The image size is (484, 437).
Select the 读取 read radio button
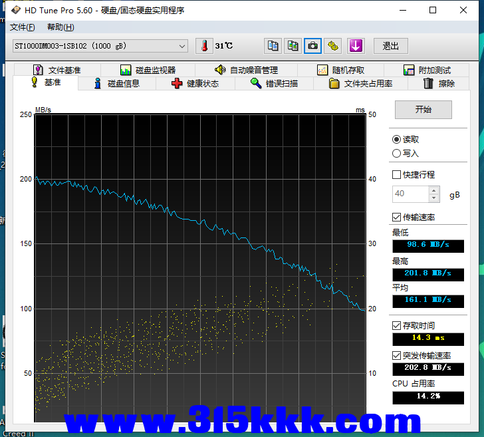[x=397, y=140]
